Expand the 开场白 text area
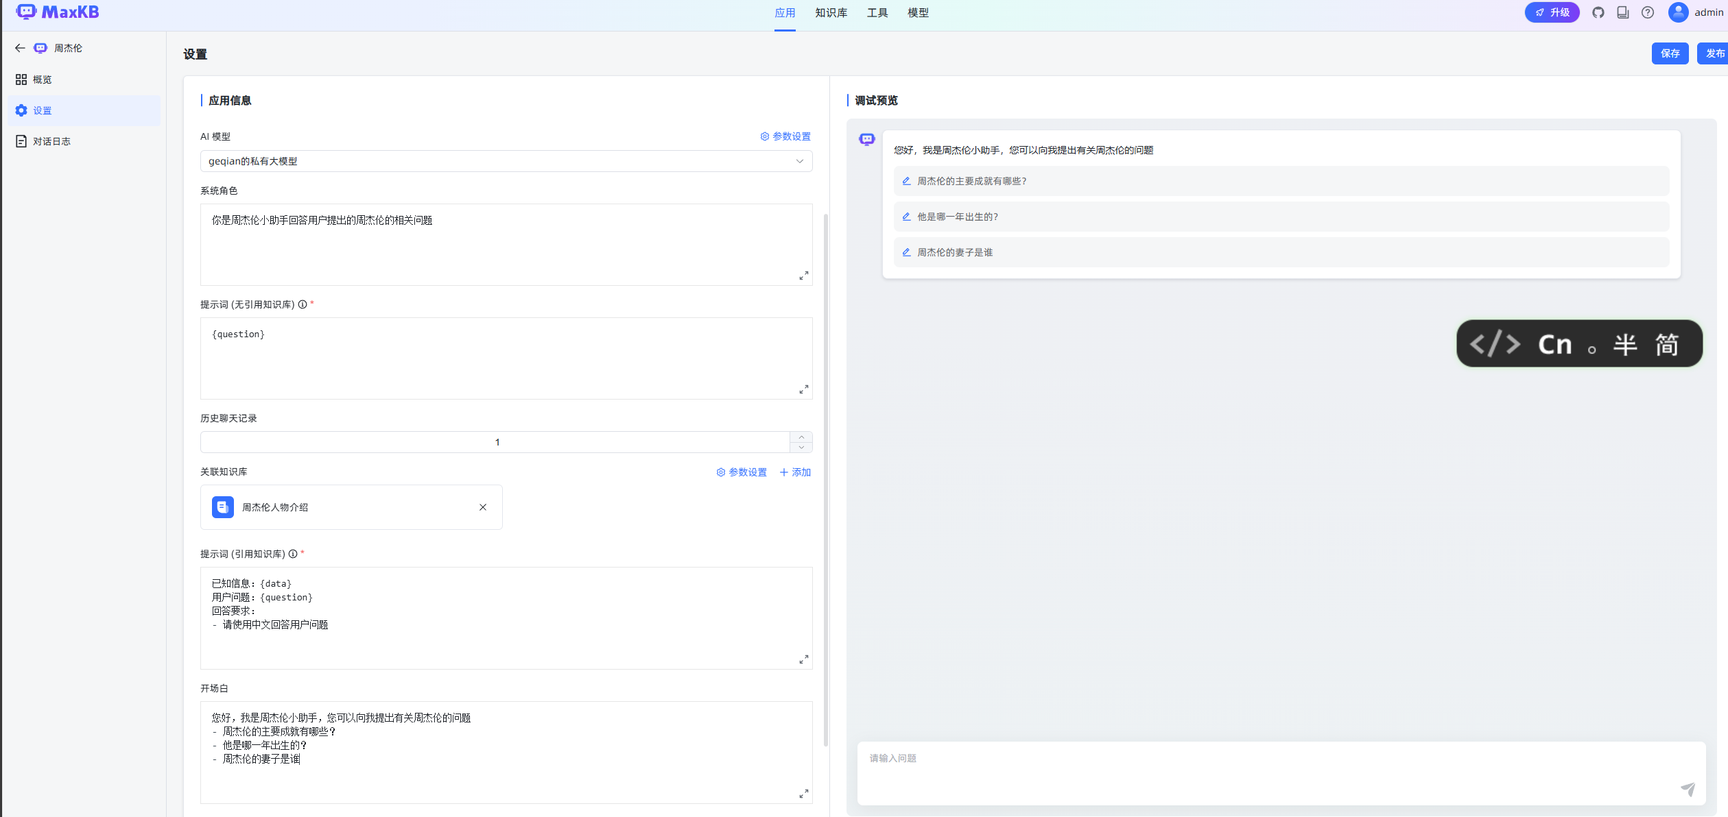This screenshot has width=1728, height=817. pyautogui.click(x=803, y=794)
